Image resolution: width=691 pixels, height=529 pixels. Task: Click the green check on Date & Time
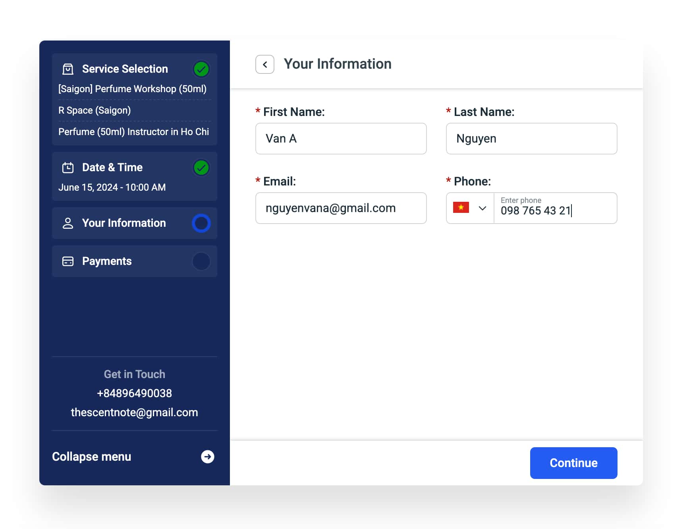[x=201, y=168]
